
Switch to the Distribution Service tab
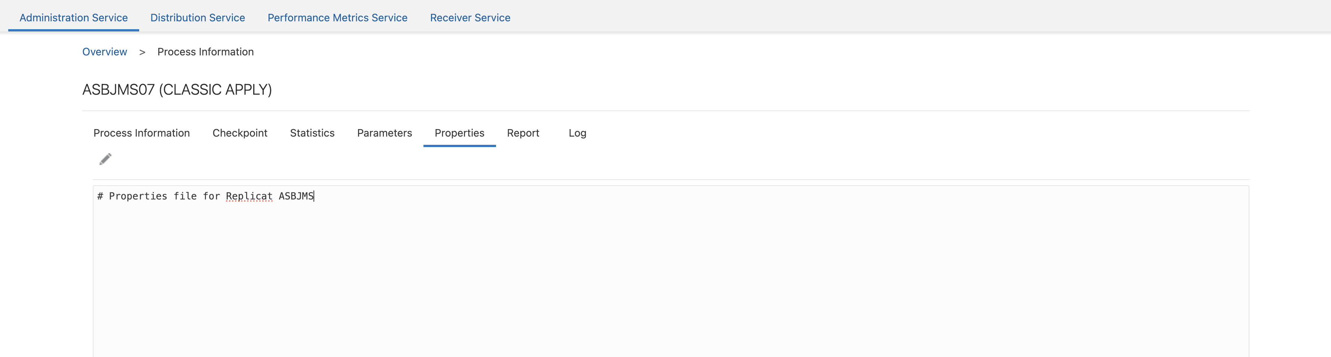(x=198, y=18)
